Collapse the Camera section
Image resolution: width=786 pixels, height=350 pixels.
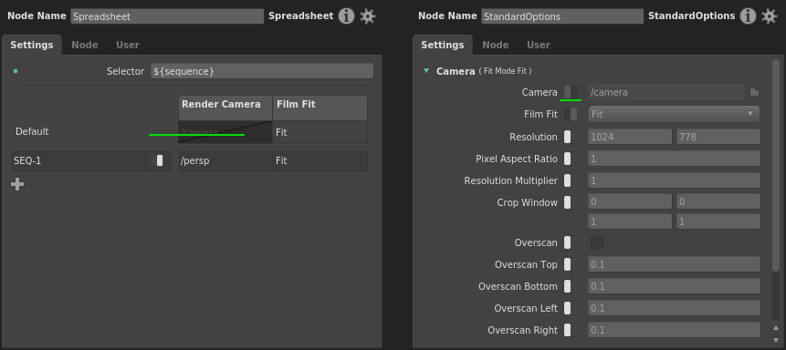(x=426, y=71)
